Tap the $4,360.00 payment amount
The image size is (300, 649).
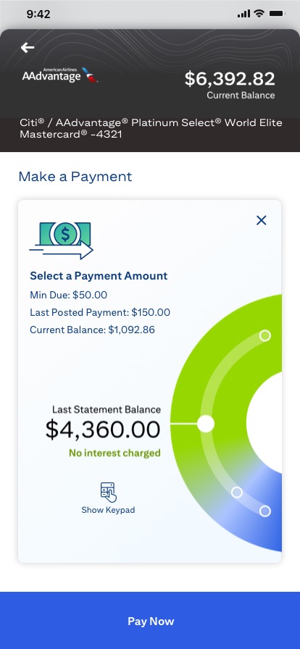coord(103,430)
